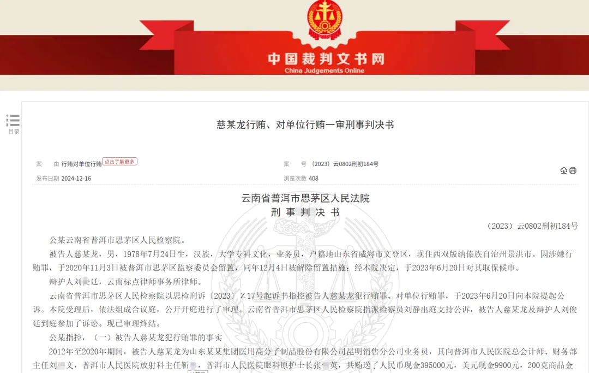Image resolution: width=589 pixels, height=373 pixels.
Task: Click the 点击了解更多 button
Action: click(119, 162)
